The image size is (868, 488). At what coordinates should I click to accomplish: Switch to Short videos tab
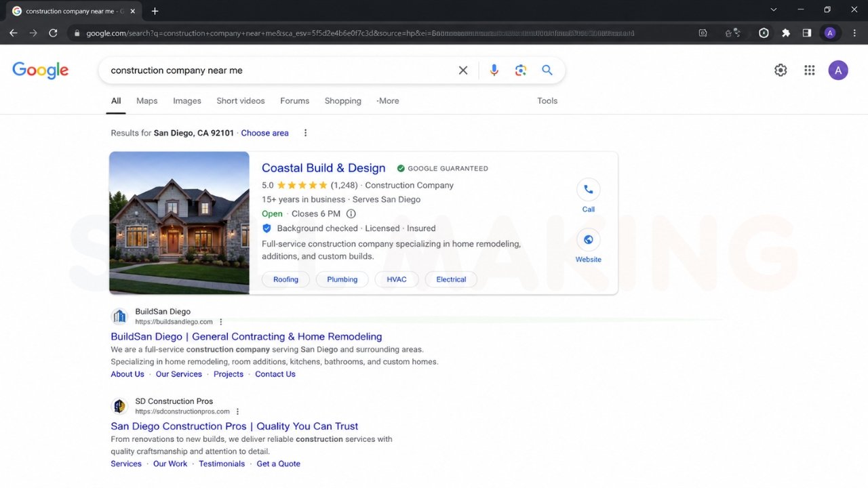pos(241,101)
